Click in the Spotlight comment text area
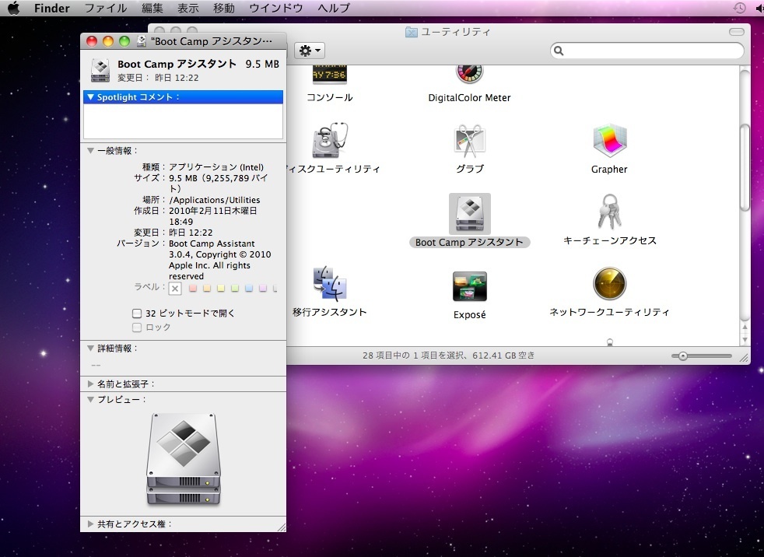764x557 pixels. [183, 121]
